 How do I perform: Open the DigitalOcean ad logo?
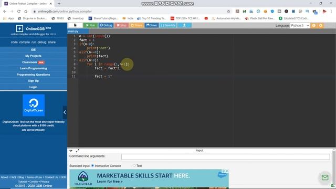tap(34, 105)
